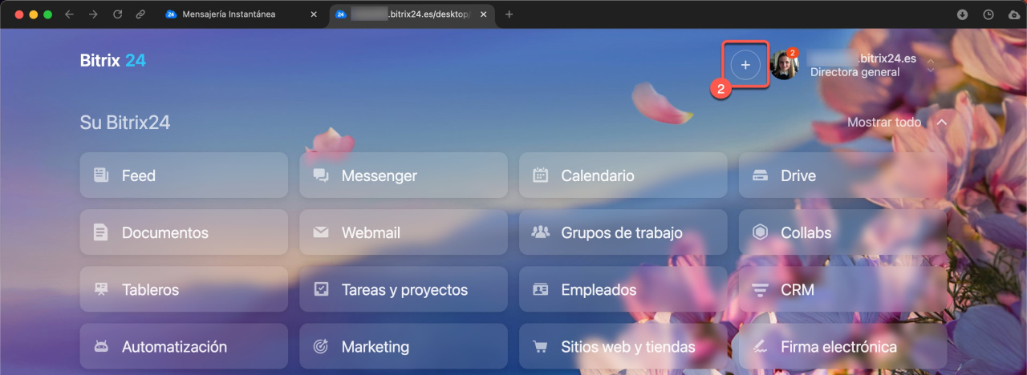
Task: Click the Tableros board icon
Action: pos(100,290)
